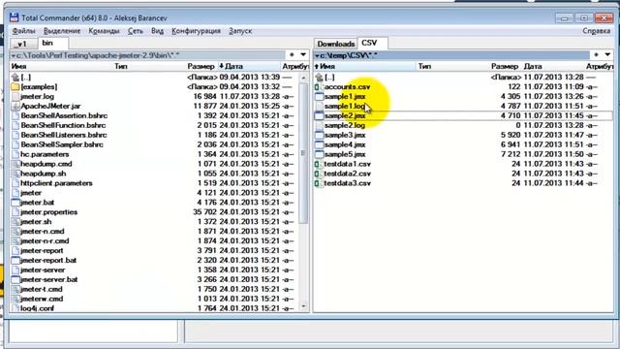Select the ApacheJMeter.jar file icon
Screen dimensions: 620x349
[x=15, y=106]
